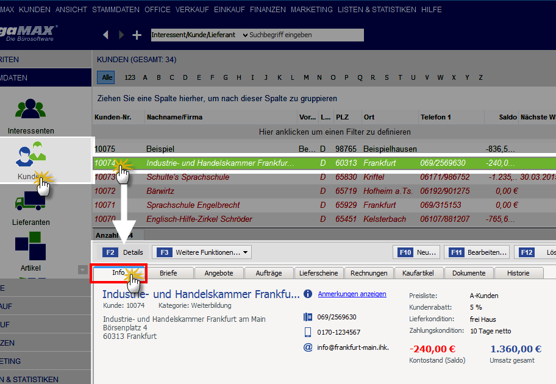Filter customers by letter A
Image resolution: width=556 pixels, height=384 pixels.
coord(145,77)
